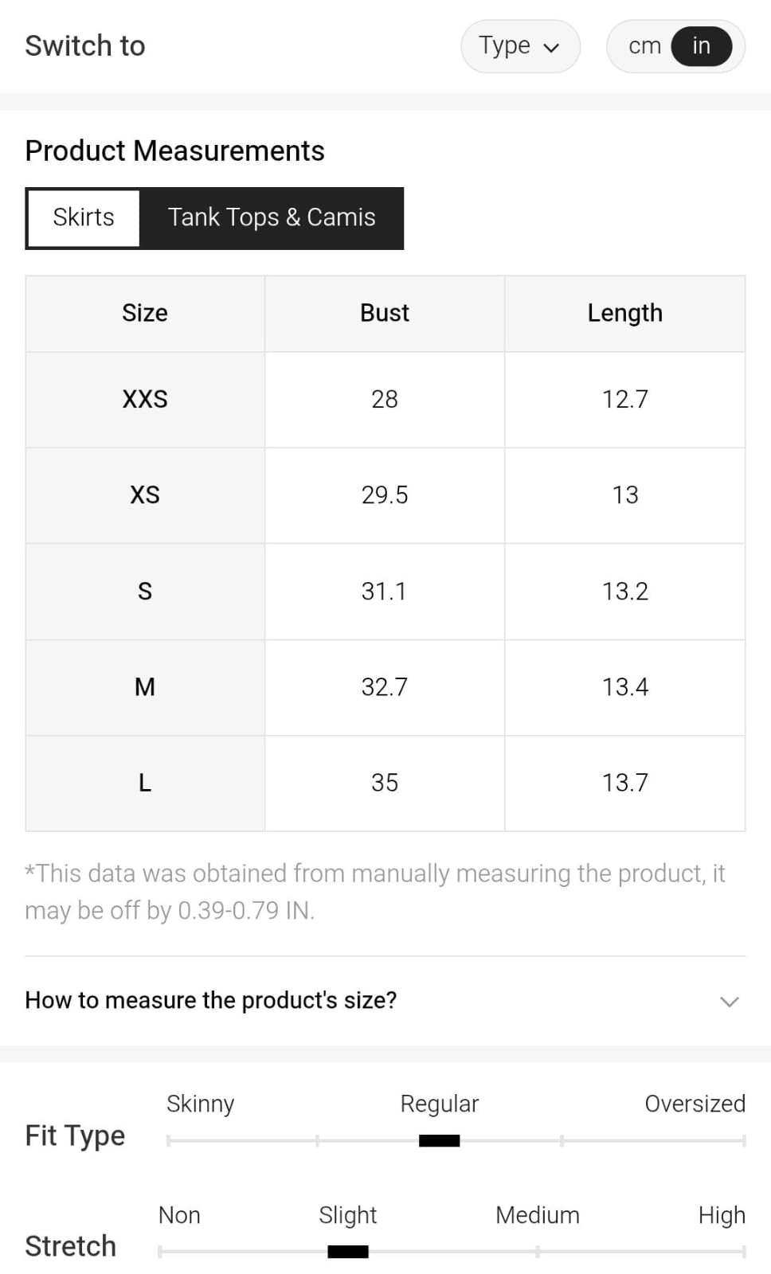Switch units to cm

coord(644,46)
